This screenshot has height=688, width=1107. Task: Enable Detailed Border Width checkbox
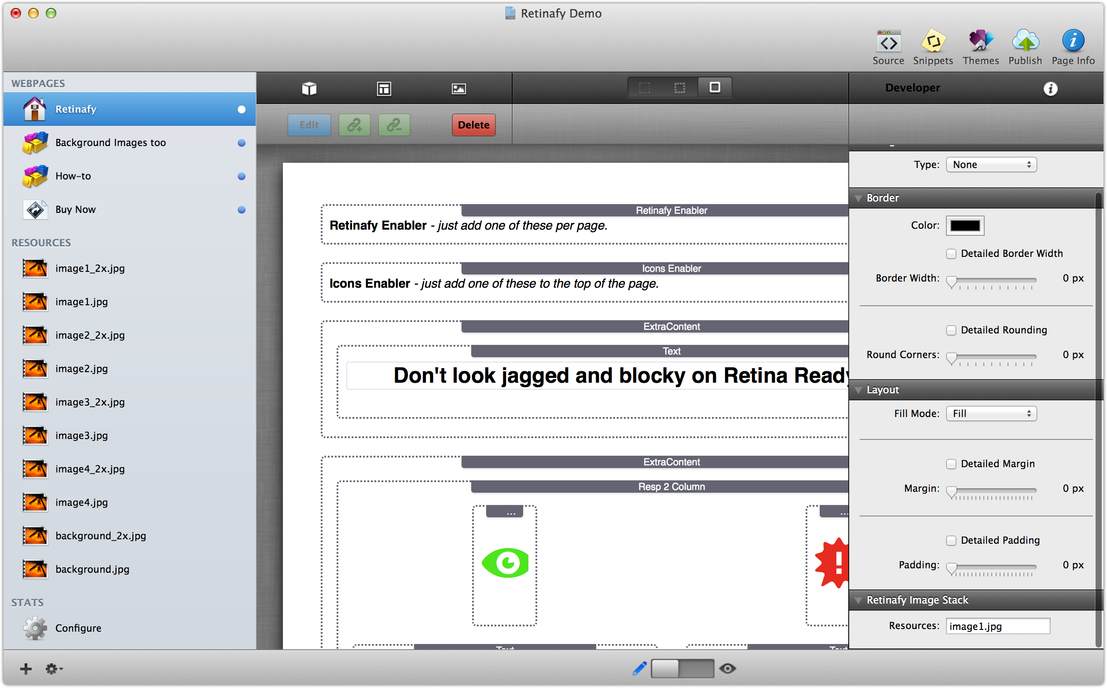click(950, 254)
